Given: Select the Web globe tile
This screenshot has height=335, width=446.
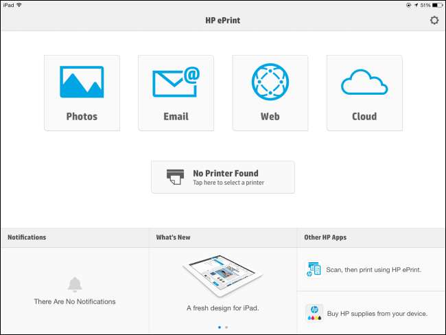Looking at the screenshot, I should (x=270, y=93).
